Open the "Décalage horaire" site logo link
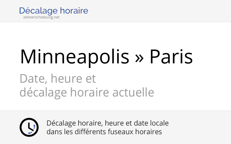 point(53,11)
